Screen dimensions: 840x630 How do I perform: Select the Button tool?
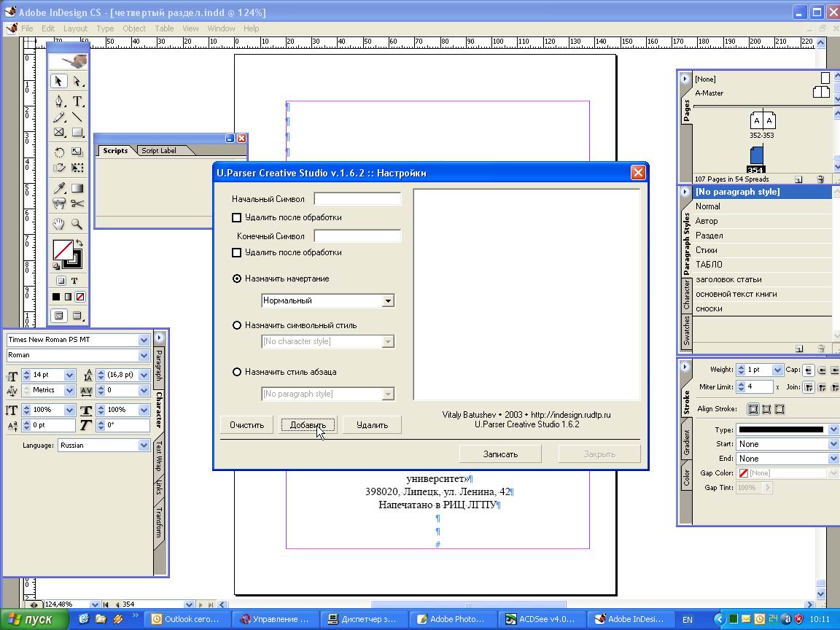coord(58,203)
